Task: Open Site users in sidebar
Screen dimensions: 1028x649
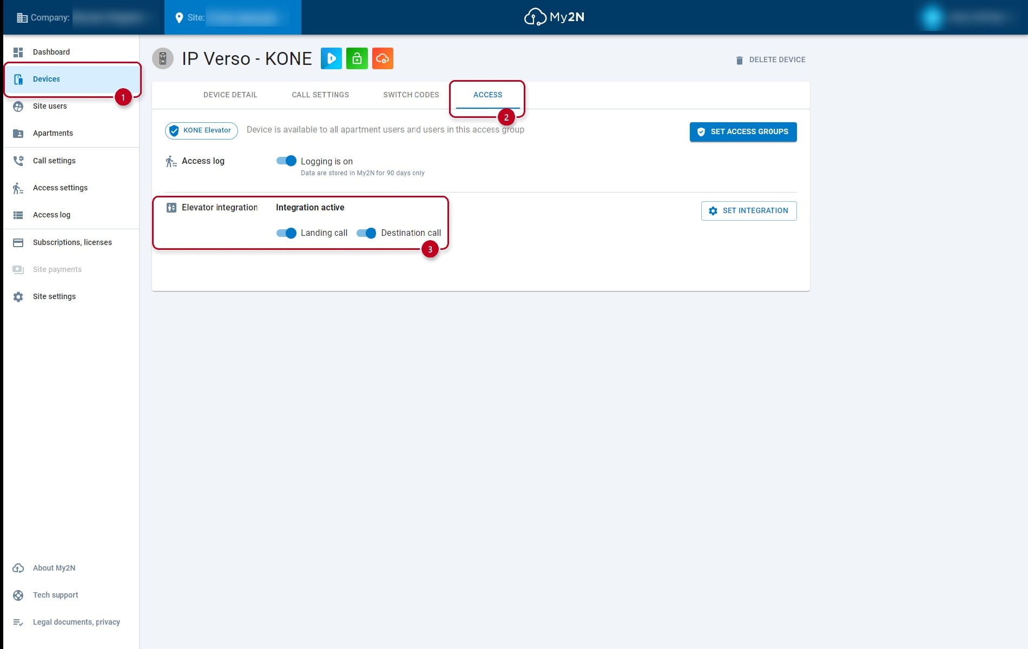Action: click(71, 106)
